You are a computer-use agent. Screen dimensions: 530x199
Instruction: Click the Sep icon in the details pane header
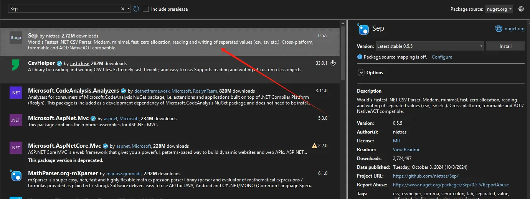(x=363, y=29)
